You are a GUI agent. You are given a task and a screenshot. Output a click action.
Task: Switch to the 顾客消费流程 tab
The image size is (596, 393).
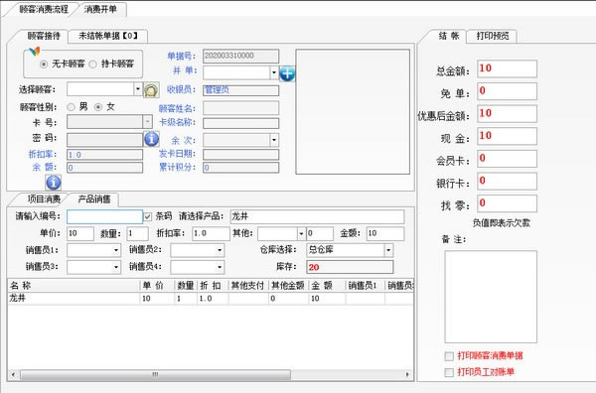(x=44, y=9)
